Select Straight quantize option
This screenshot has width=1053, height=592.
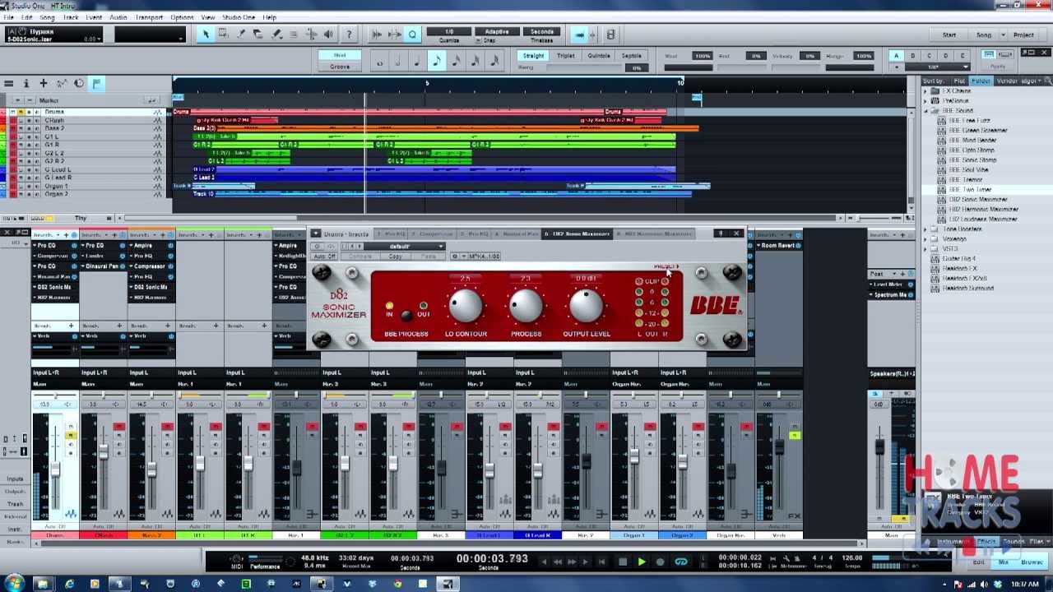[533, 56]
